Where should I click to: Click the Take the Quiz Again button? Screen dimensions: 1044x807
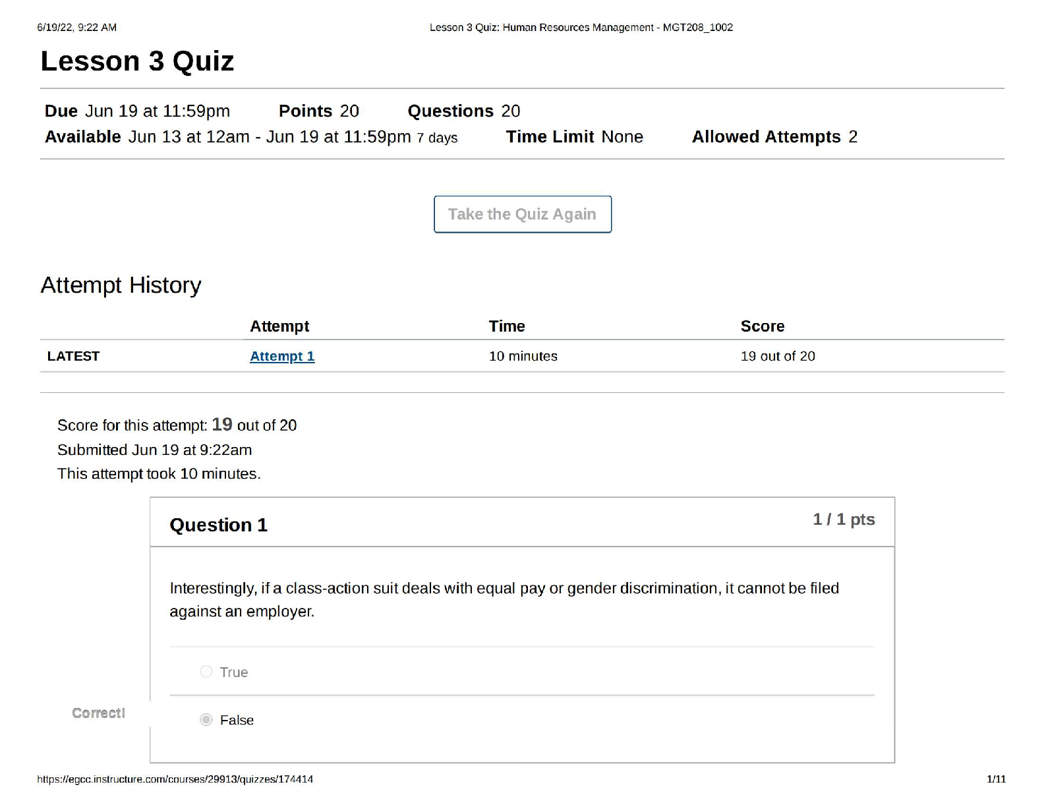point(522,214)
